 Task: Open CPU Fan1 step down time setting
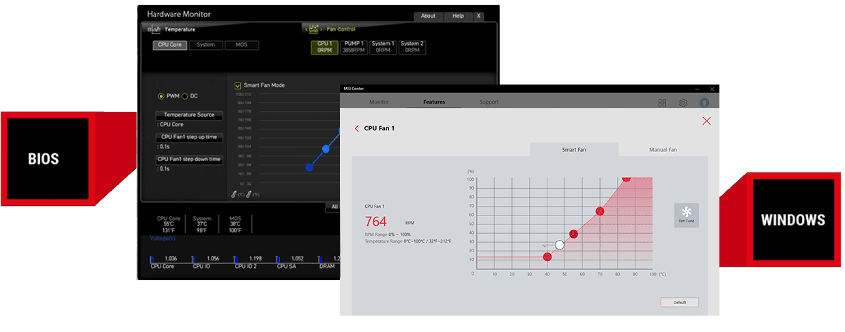click(x=189, y=159)
